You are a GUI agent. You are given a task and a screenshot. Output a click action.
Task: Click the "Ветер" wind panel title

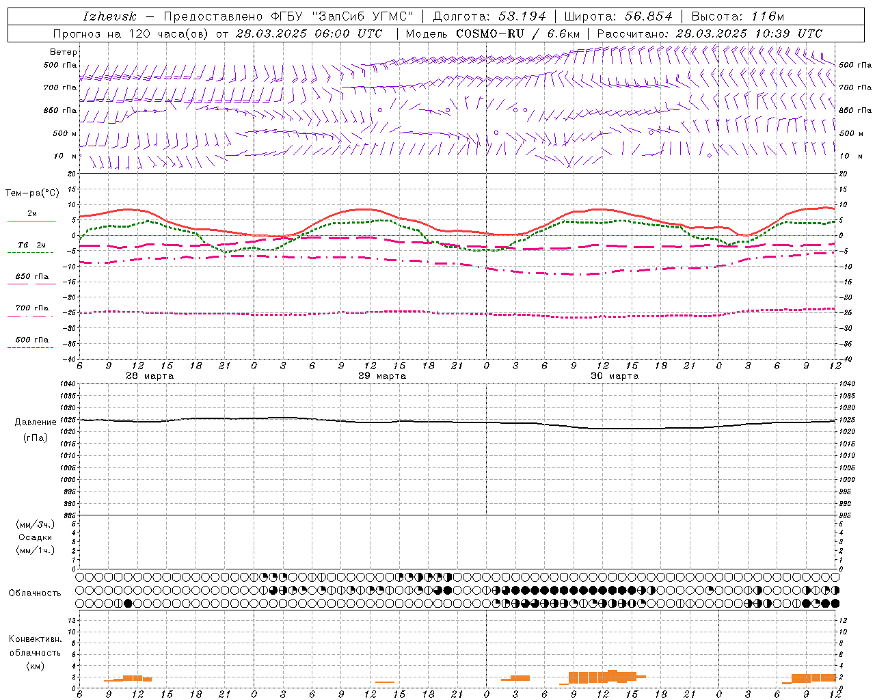point(64,52)
